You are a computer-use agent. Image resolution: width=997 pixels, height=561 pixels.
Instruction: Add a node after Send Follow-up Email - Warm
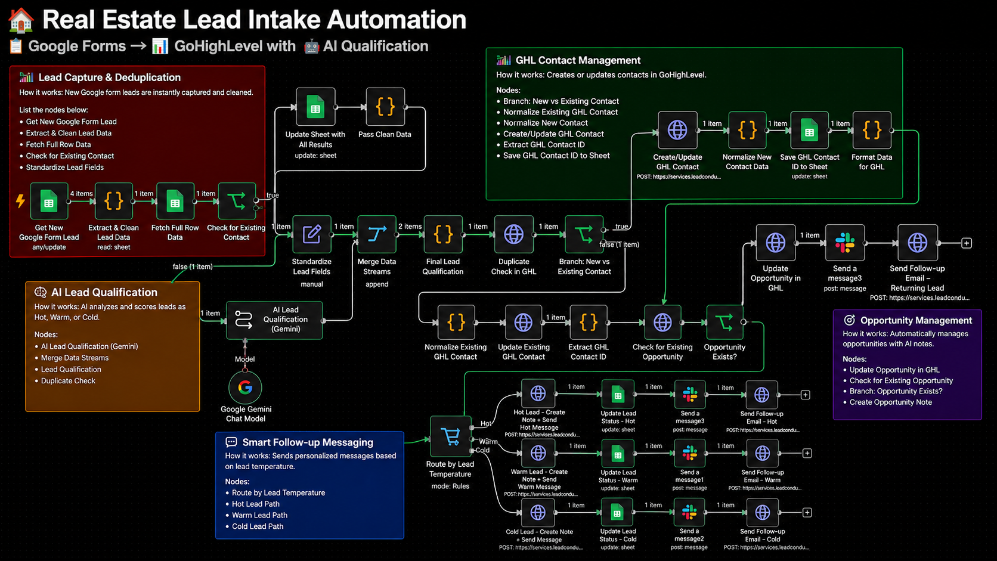tap(807, 454)
